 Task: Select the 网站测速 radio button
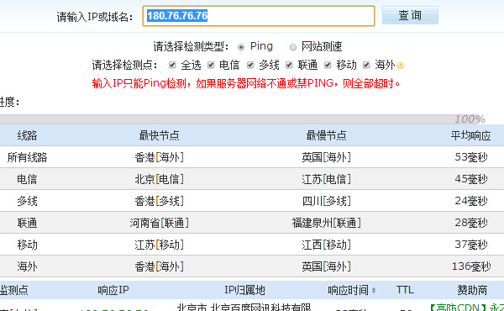tap(293, 47)
